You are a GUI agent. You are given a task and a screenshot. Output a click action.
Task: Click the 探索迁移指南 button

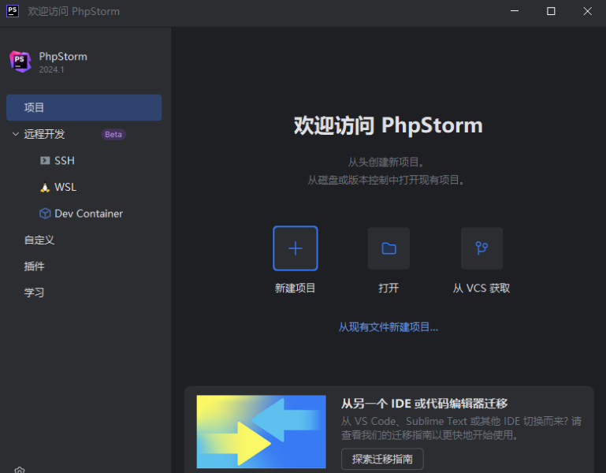[382, 459]
